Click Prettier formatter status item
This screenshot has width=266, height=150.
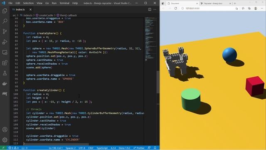[139, 148]
